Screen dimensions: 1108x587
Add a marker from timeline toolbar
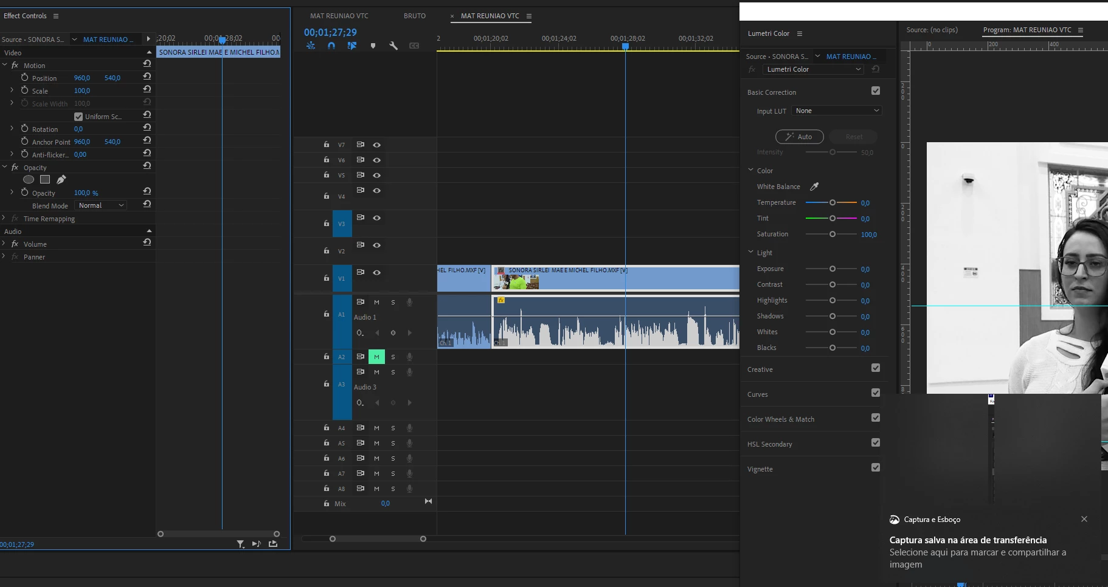(373, 46)
